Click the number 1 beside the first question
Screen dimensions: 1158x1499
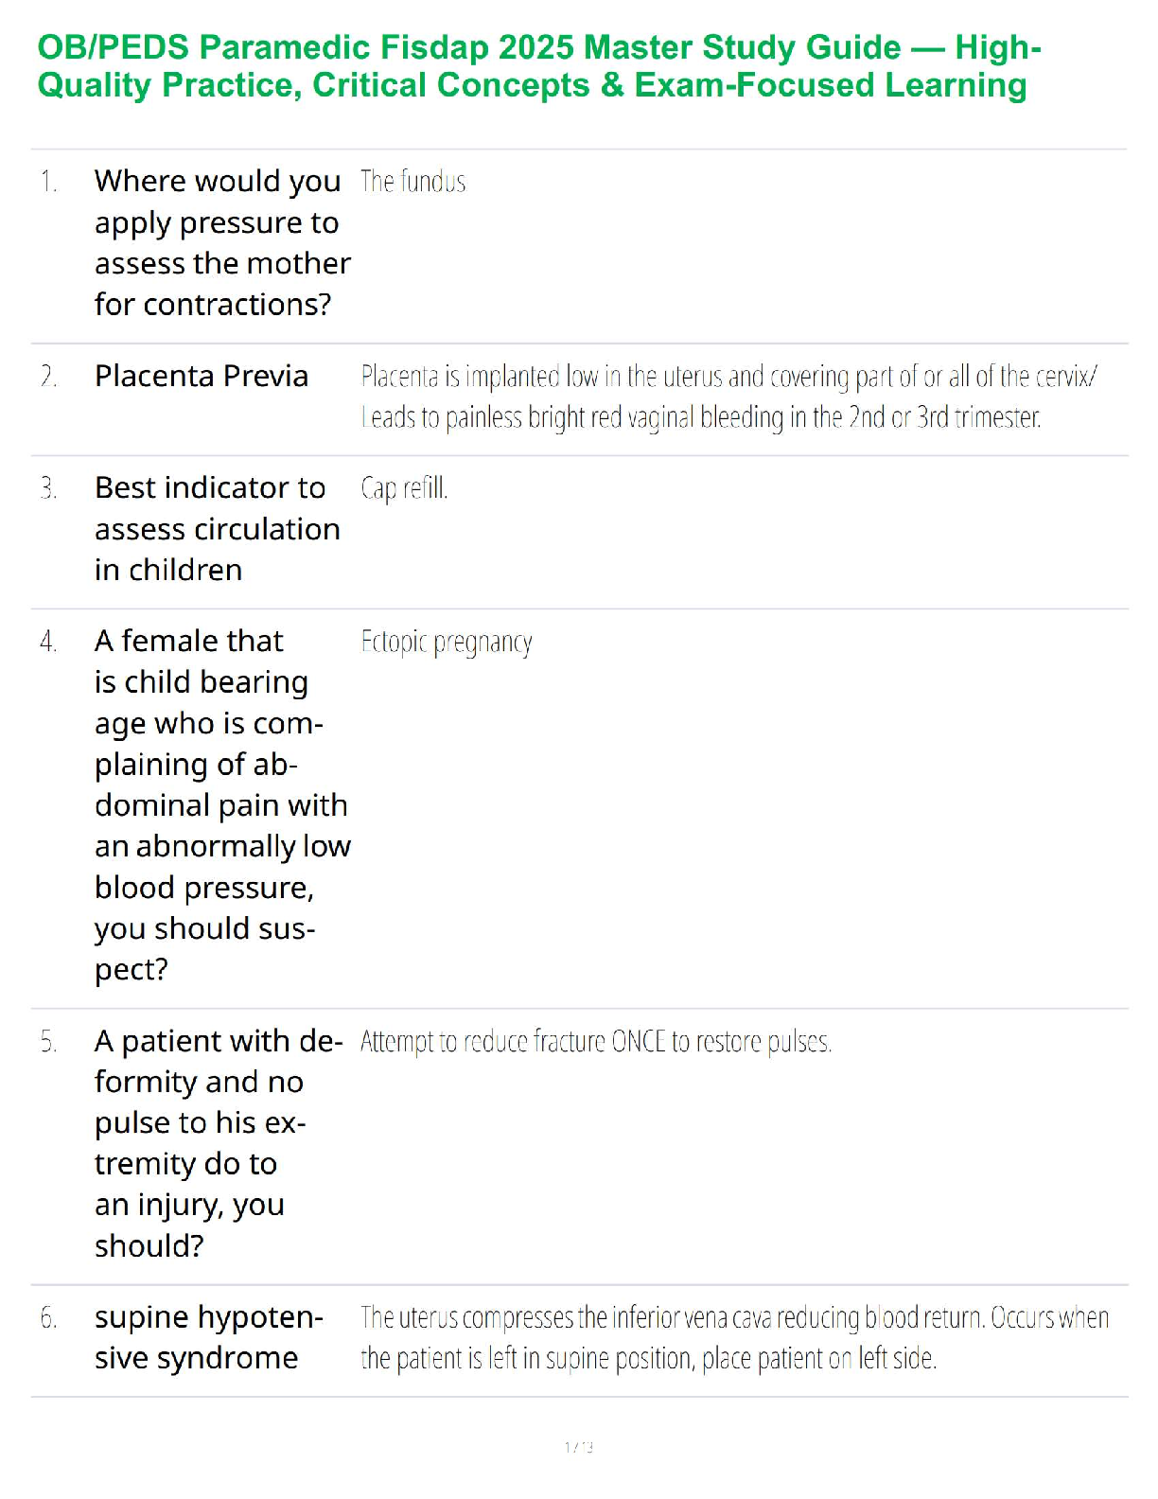coord(48,181)
